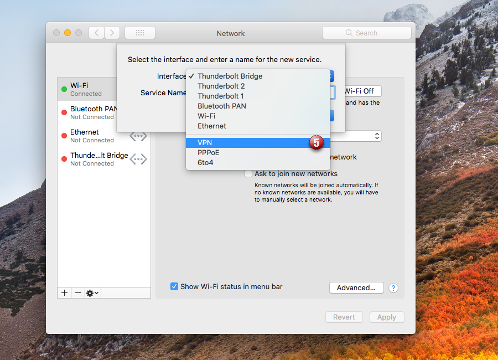Select Ethernet from the interface menu
This screenshot has height=360, width=498.
click(258, 126)
